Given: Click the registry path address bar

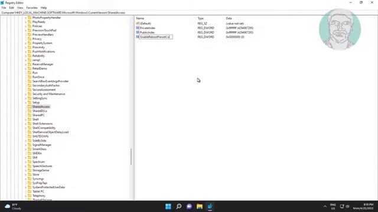Looking at the screenshot, I should (189, 12).
